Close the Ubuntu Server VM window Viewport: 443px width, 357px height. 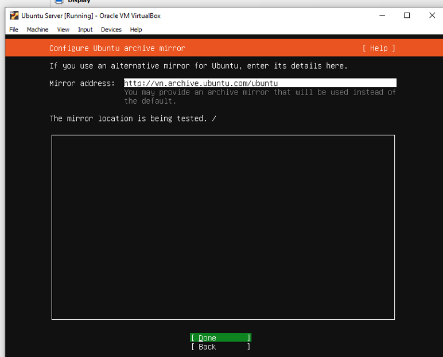coord(432,15)
